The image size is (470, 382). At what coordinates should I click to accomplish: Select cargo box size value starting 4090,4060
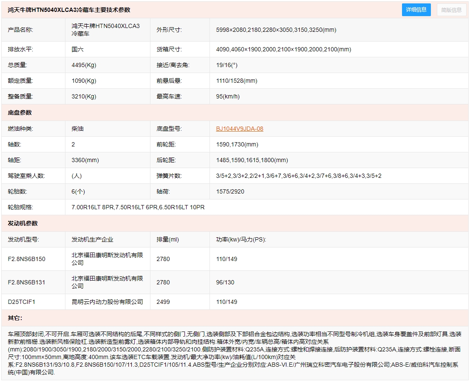click(x=283, y=49)
